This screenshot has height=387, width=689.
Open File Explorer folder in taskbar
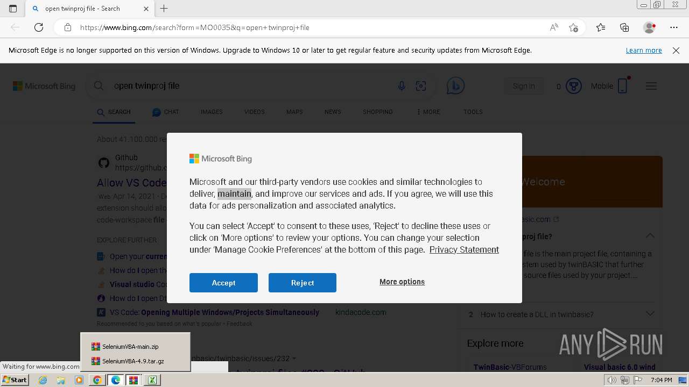click(x=61, y=380)
